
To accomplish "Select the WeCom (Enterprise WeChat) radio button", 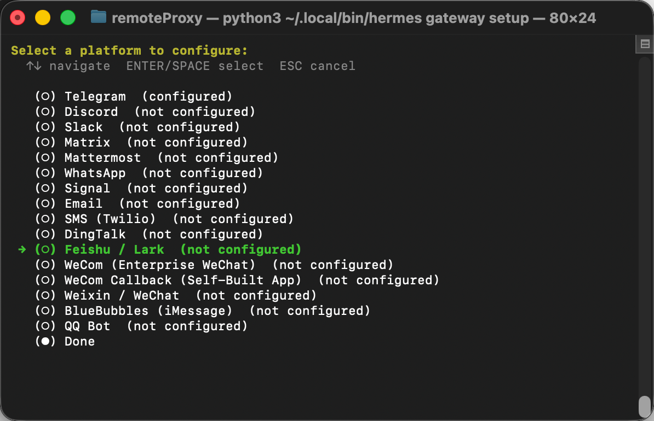I will pos(45,265).
